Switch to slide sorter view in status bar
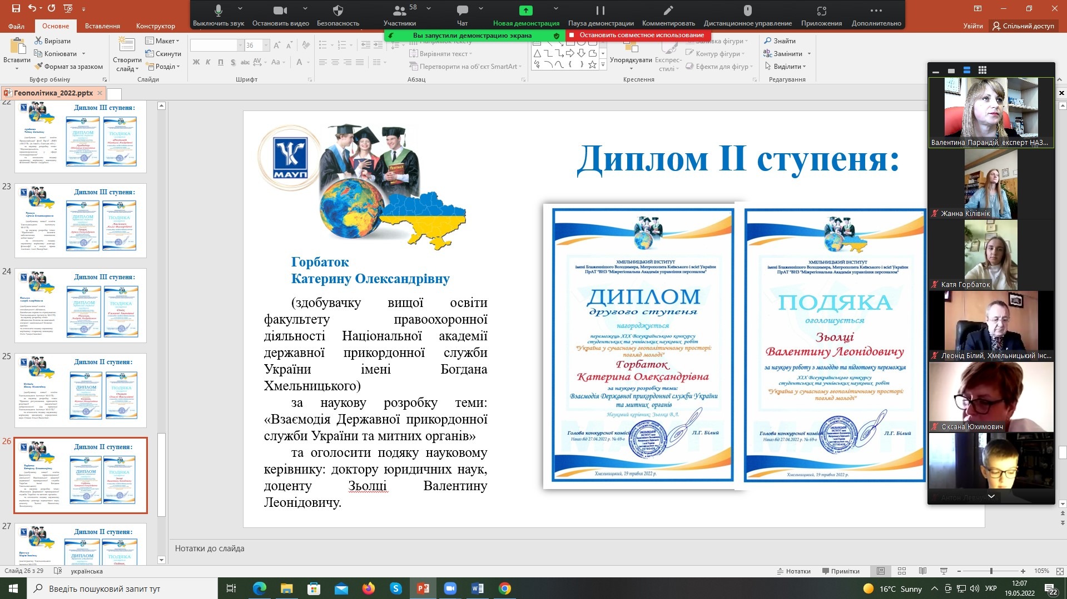Viewport: 1067px width, 599px height. [902, 571]
